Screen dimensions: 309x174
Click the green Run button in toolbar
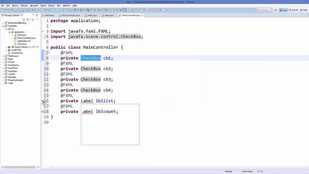click(81, 10)
